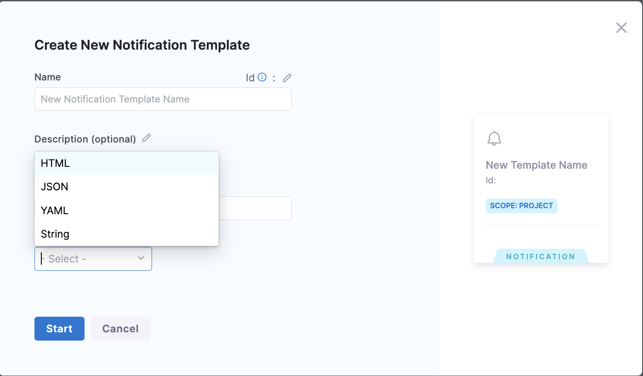
Task: Focus the New Notification Template Name field
Action: [x=163, y=99]
